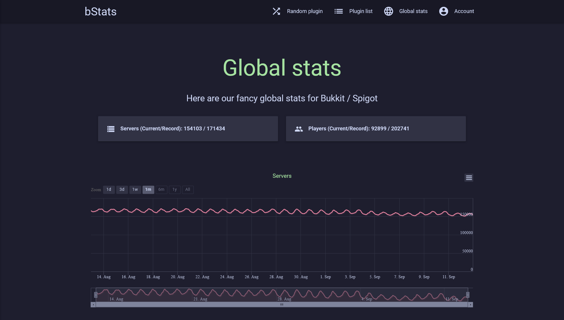The image size is (564, 320).
Task: Select the active 1m zoom button
Action: pos(148,190)
